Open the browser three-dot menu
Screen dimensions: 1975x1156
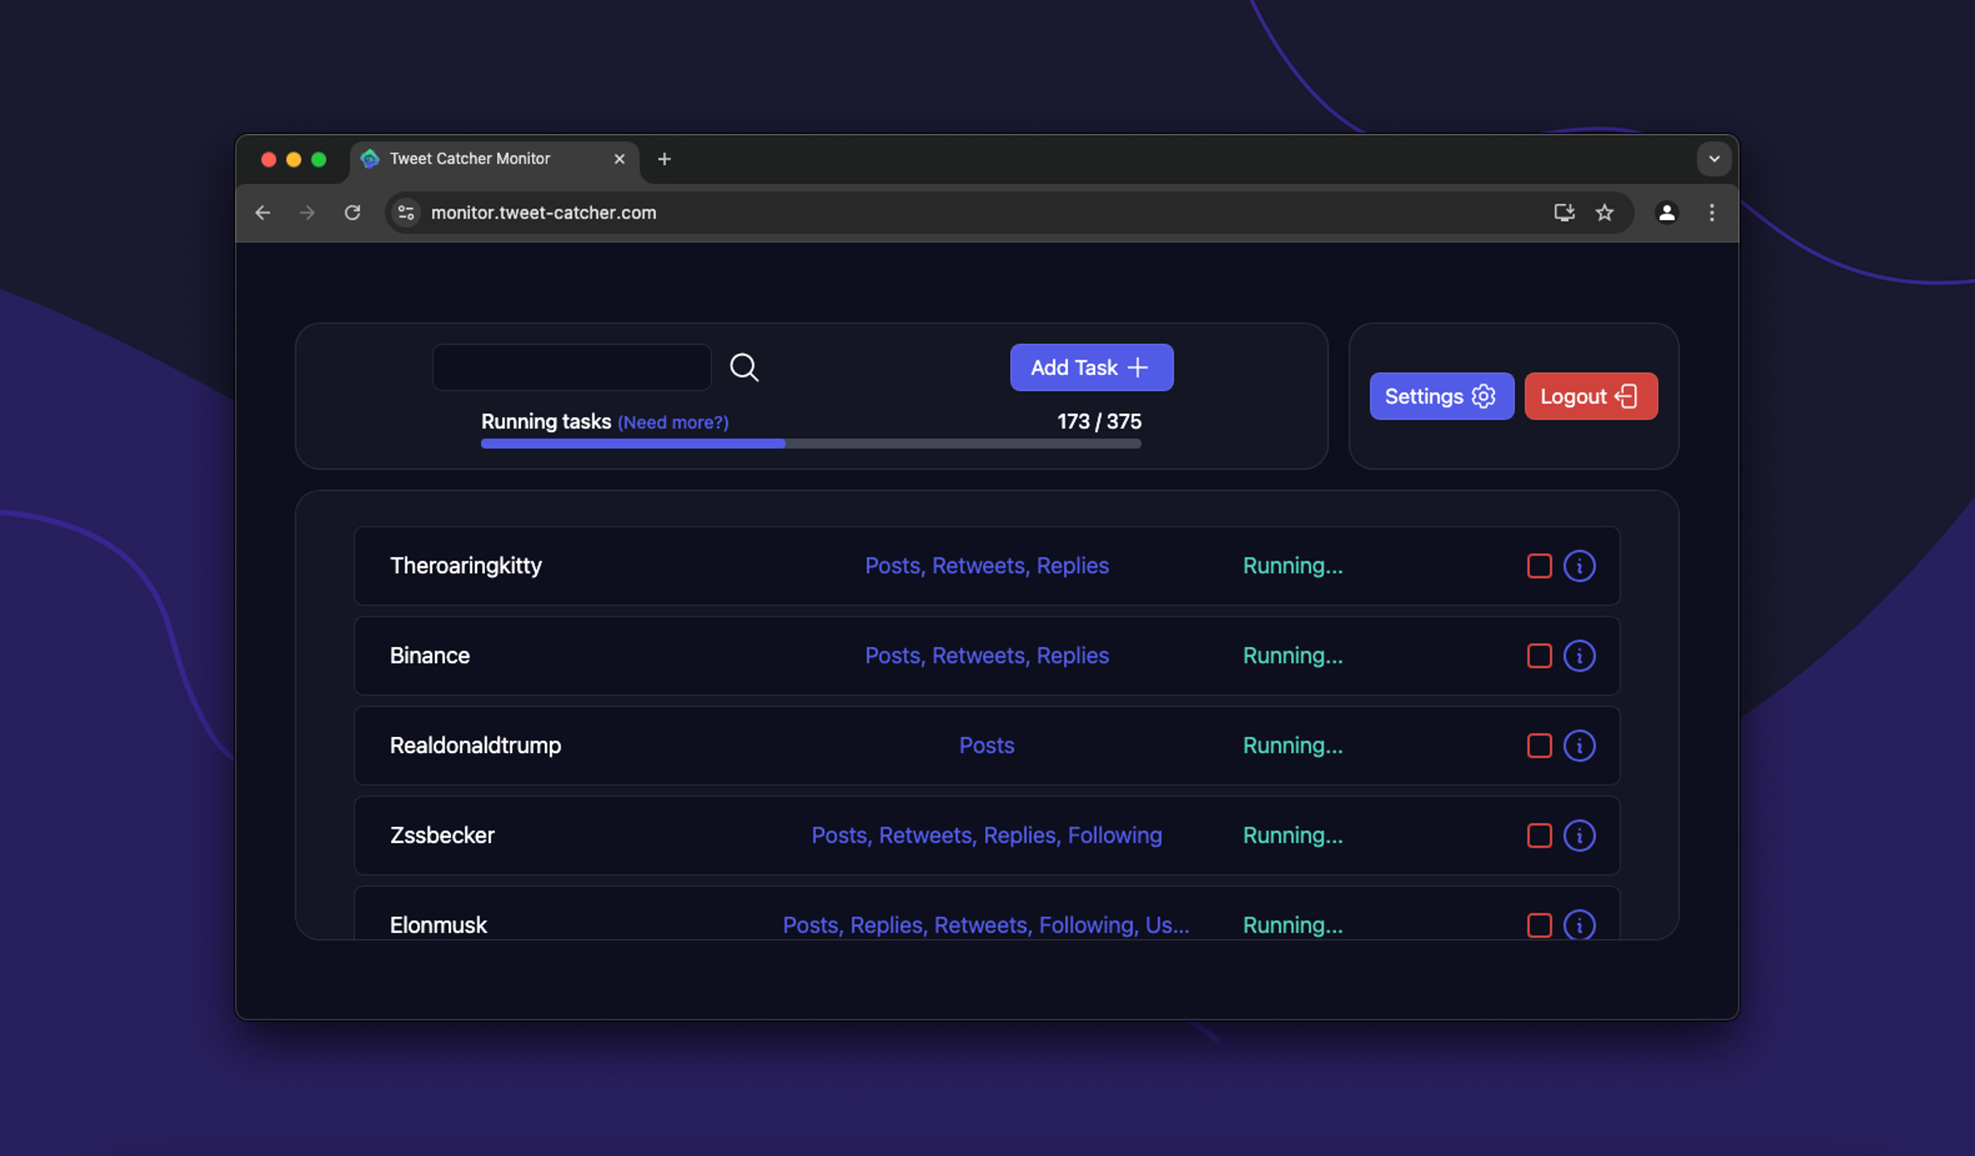[x=1712, y=213]
